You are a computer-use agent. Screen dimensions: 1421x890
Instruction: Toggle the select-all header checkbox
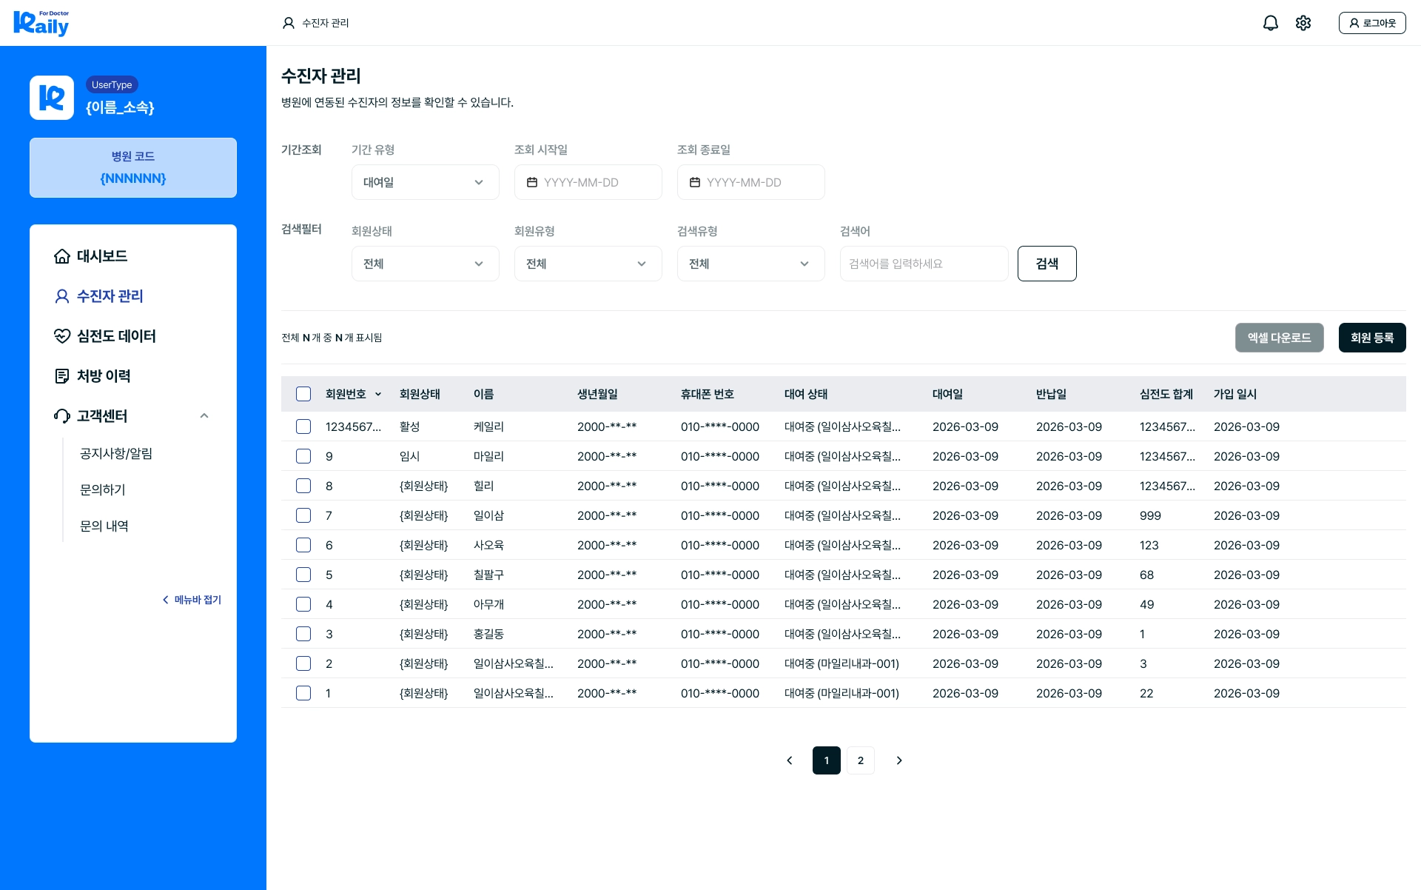click(303, 394)
